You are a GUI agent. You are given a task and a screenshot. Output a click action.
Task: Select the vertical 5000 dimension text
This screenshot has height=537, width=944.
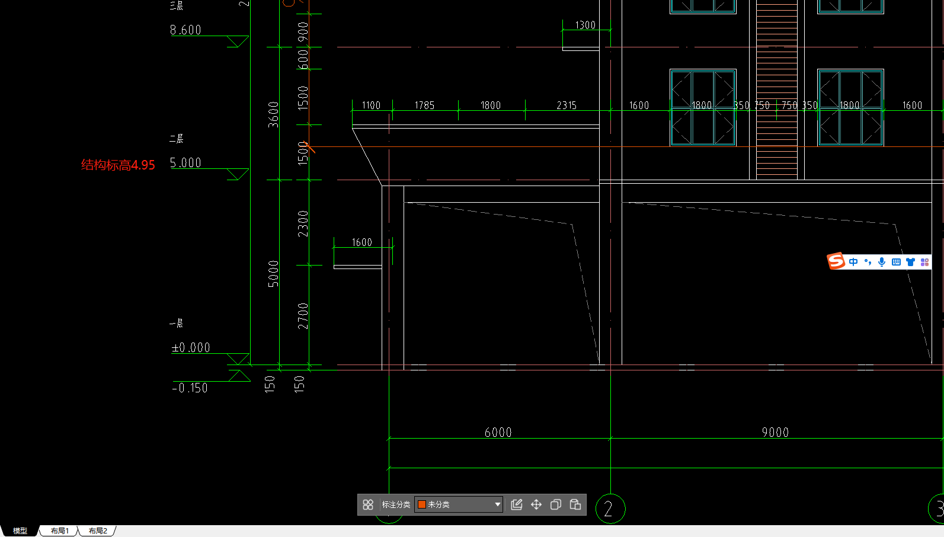pos(273,273)
